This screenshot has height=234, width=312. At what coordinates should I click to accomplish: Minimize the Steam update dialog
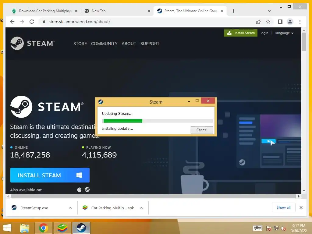click(x=189, y=101)
